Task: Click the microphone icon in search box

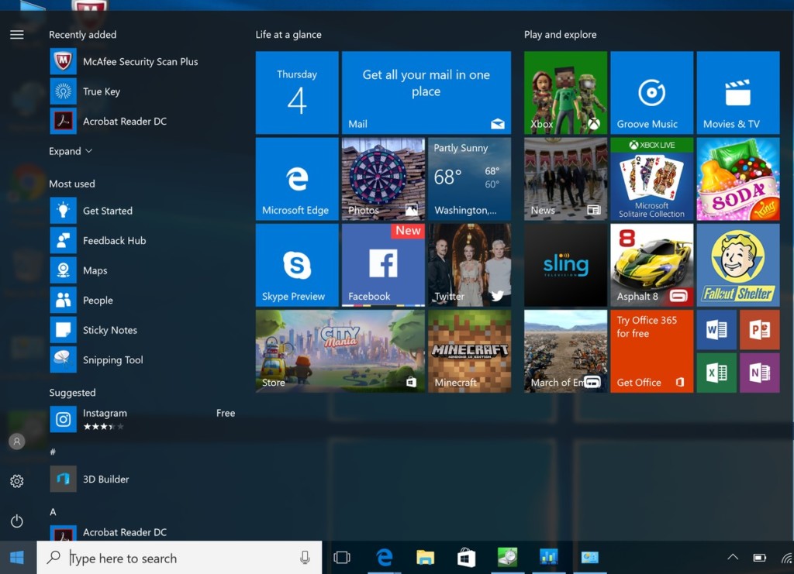Action: click(305, 558)
